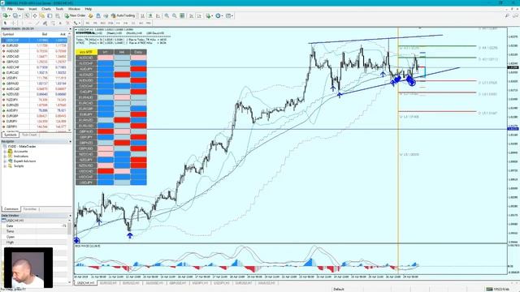Zoom in on the chart
This screenshot has width=520, height=292.
point(167,15)
